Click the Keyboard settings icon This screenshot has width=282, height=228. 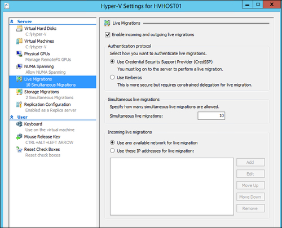[x=19, y=124]
